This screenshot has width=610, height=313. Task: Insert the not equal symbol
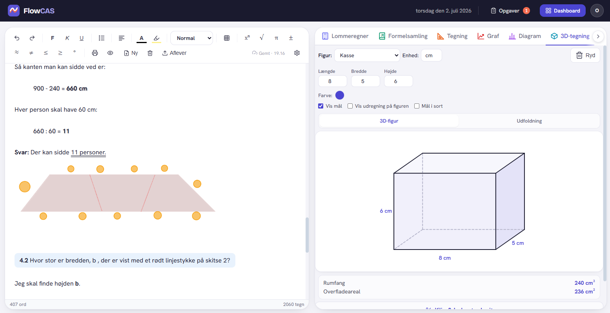tap(31, 53)
